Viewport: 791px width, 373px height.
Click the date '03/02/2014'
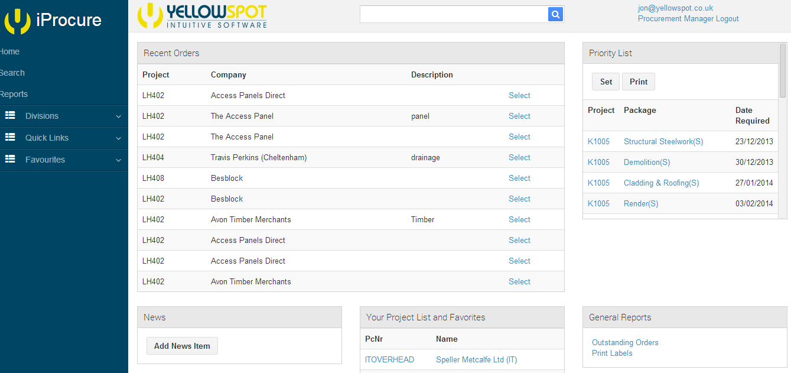point(754,203)
